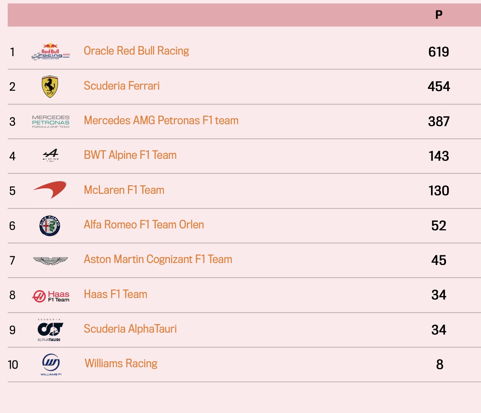This screenshot has height=413, width=481.
Task: Select the McLaren F1 Team link
Action: [124, 190]
